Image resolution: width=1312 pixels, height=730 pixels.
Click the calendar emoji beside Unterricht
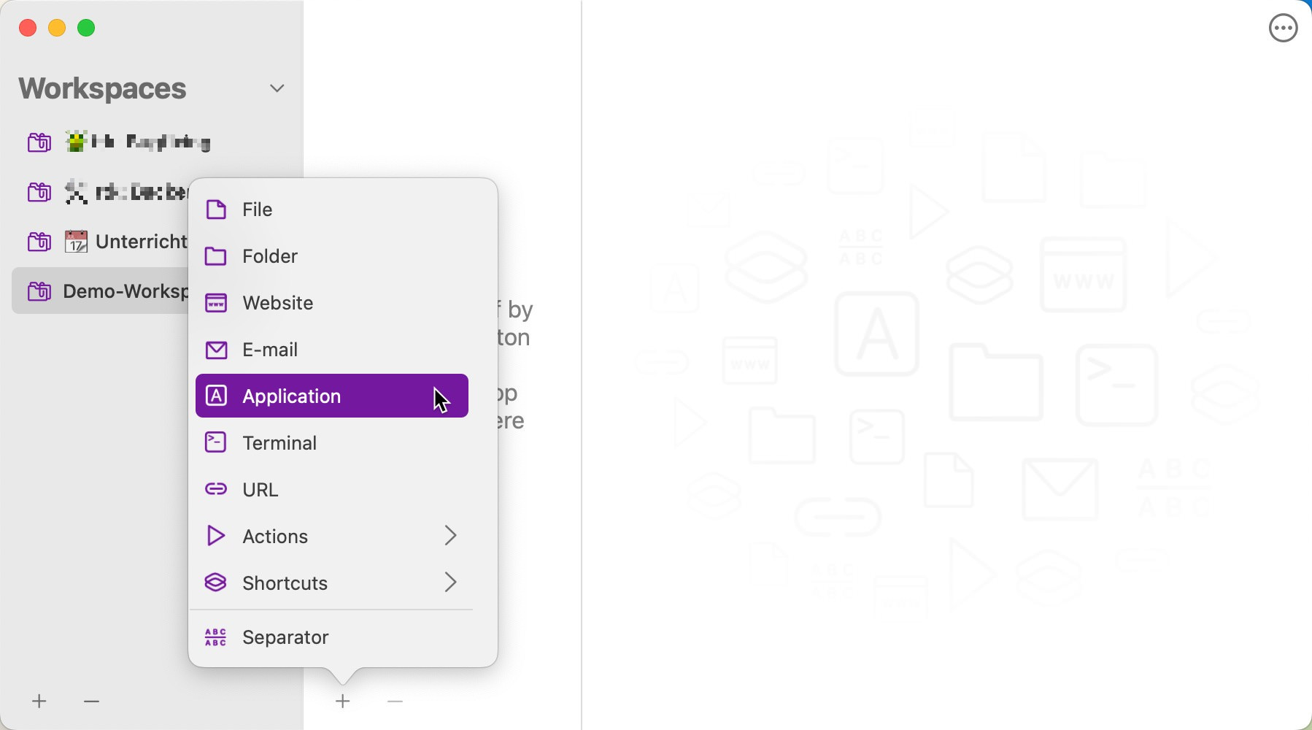click(x=77, y=242)
